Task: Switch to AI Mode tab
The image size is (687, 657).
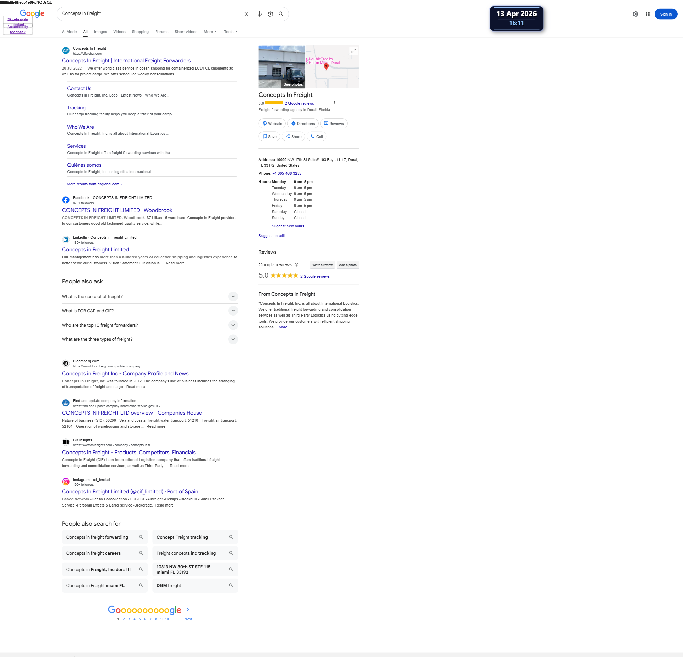Action: [69, 32]
